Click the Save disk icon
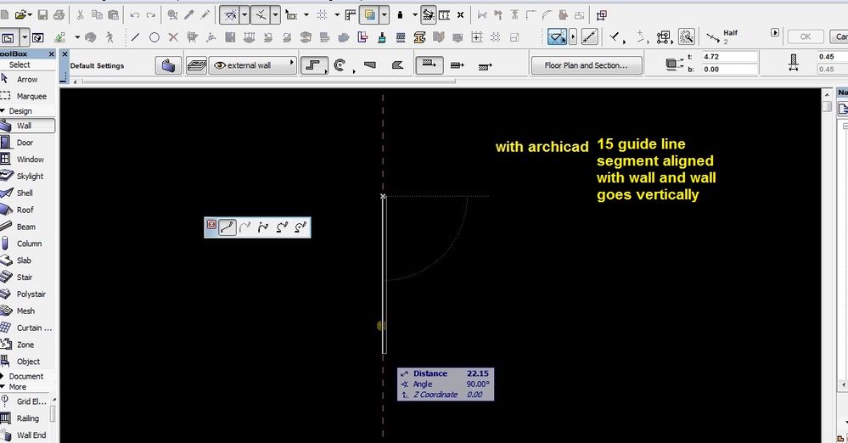 [x=42, y=15]
